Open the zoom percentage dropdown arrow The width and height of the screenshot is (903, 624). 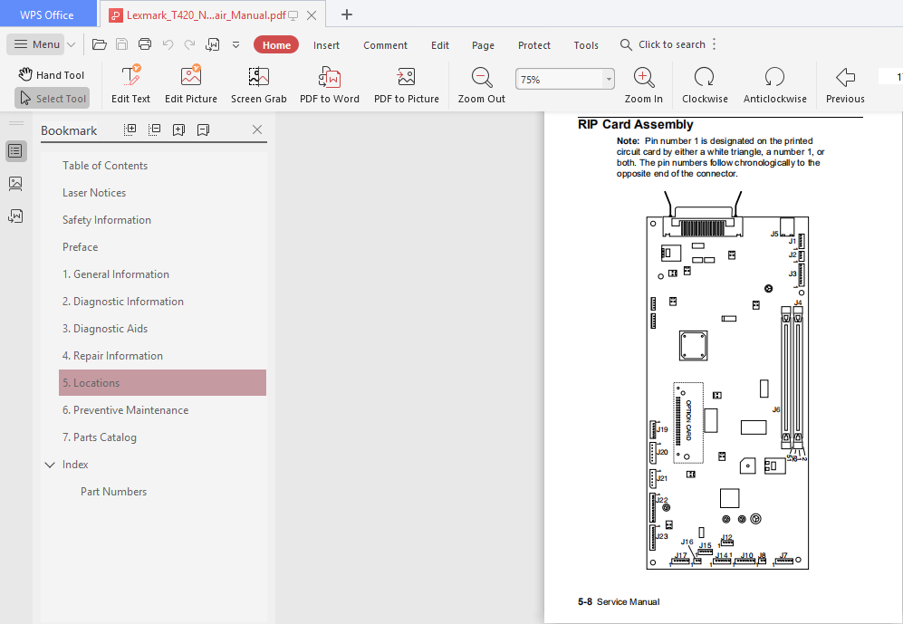(609, 80)
